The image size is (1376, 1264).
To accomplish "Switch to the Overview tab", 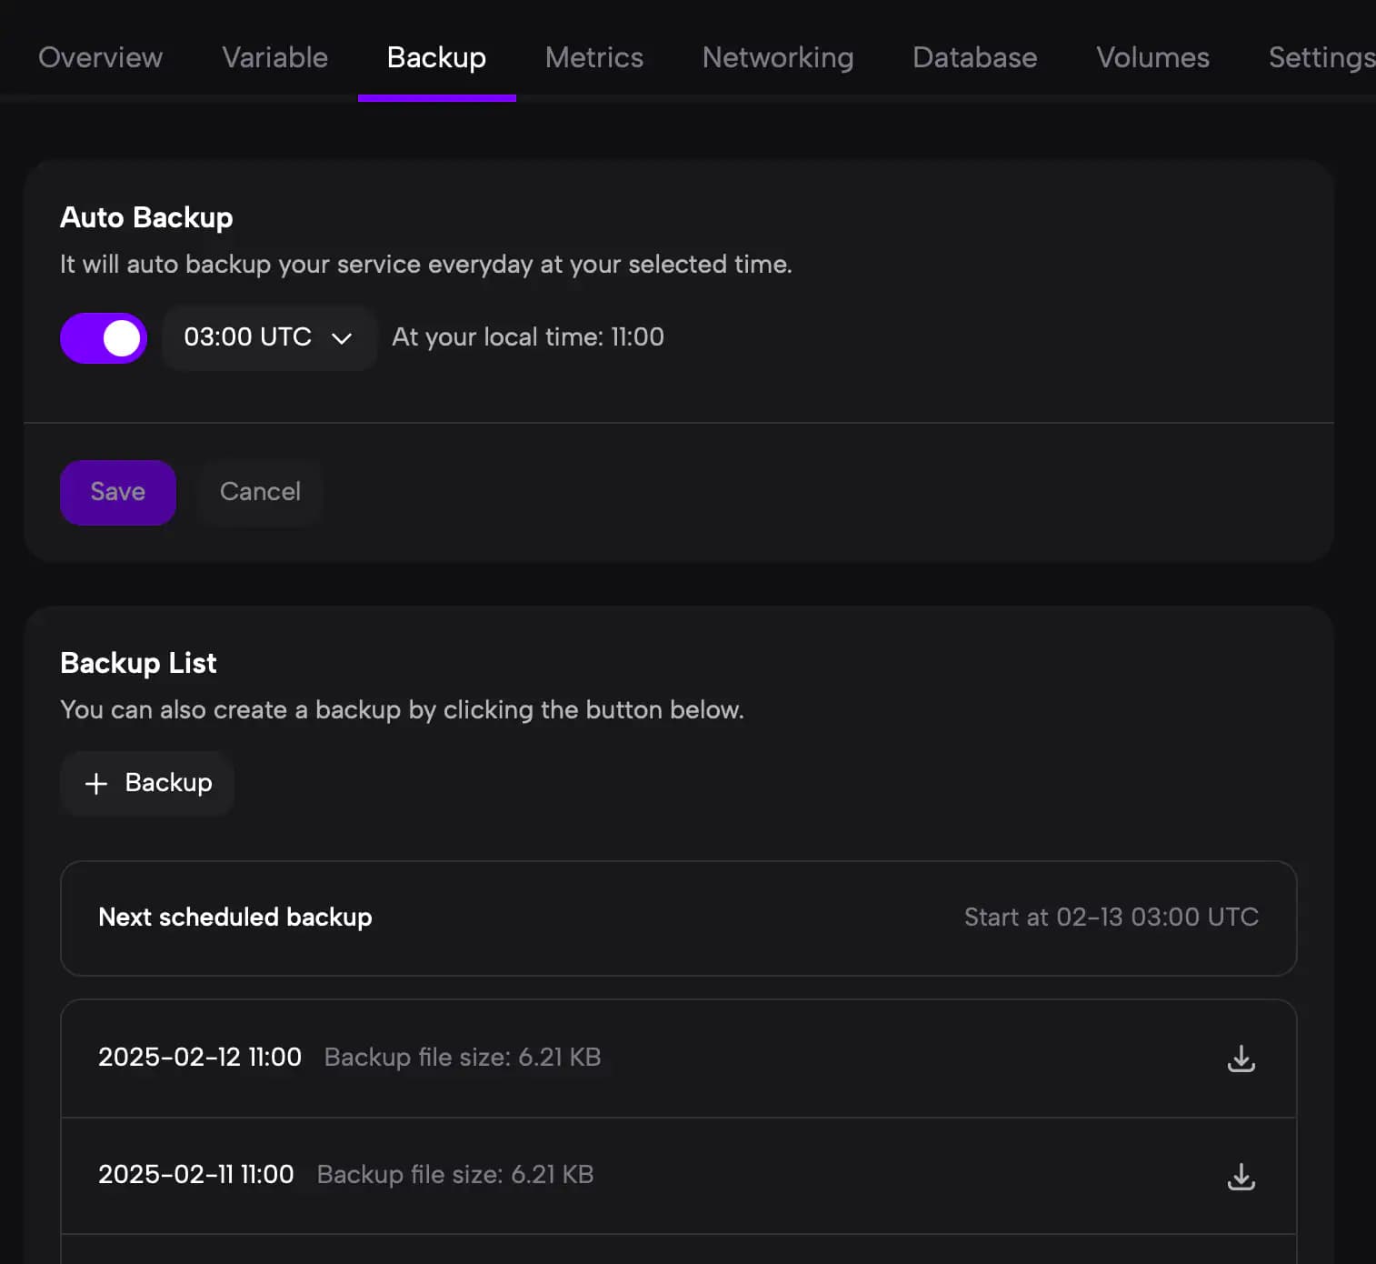I will (x=100, y=57).
